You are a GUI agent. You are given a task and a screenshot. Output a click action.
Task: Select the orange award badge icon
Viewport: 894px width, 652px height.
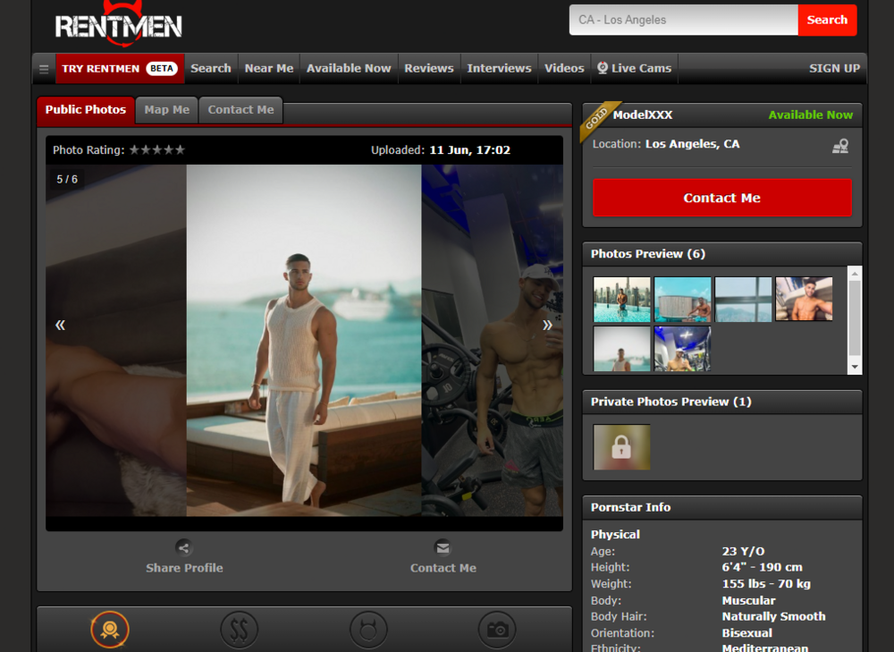coord(110,630)
